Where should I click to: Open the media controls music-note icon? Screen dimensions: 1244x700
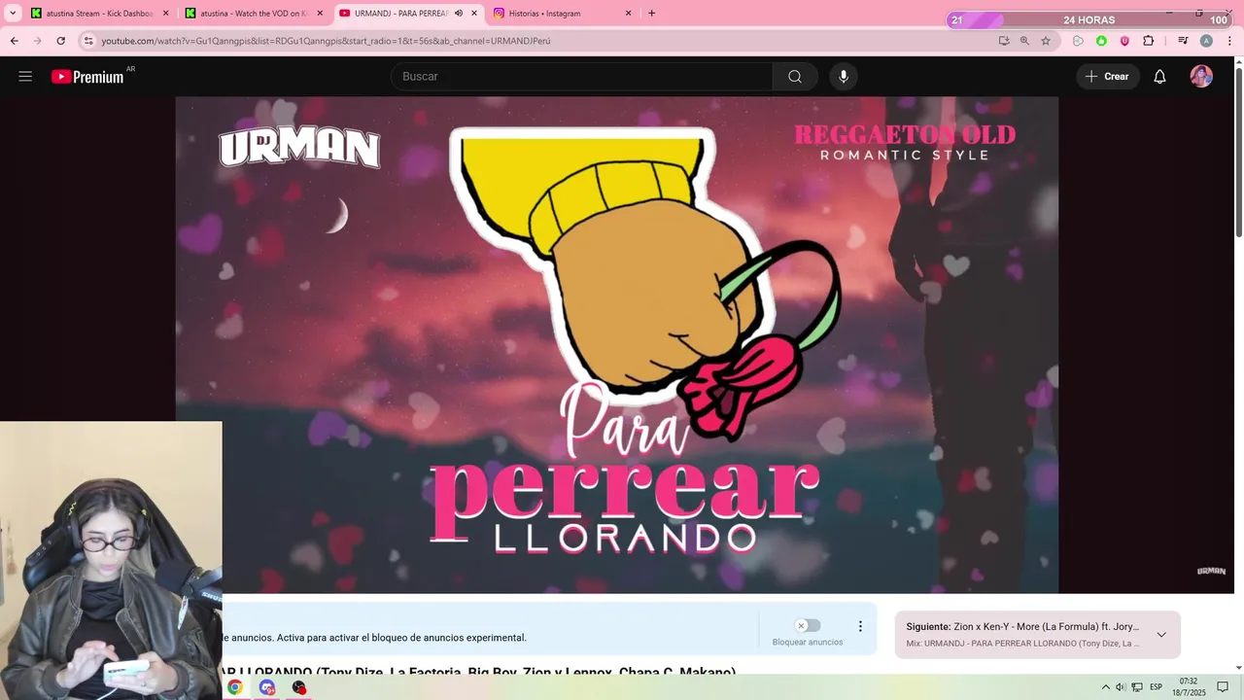(x=1183, y=41)
